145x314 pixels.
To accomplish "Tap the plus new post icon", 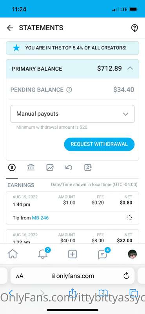I will pos(72,254).
